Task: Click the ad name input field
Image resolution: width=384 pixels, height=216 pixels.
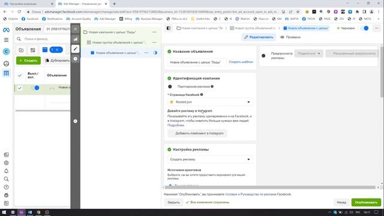Action: [197, 62]
